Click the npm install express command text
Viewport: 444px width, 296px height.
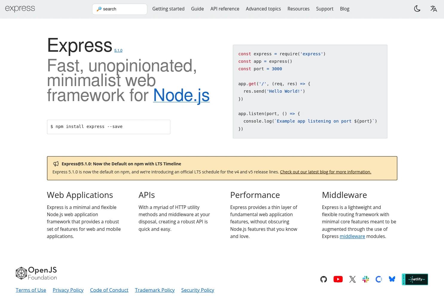pos(86,126)
